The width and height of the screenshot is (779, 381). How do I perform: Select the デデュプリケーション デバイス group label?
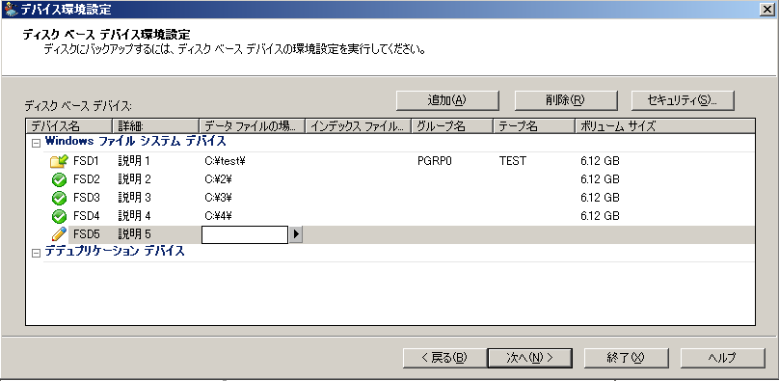[115, 252]
